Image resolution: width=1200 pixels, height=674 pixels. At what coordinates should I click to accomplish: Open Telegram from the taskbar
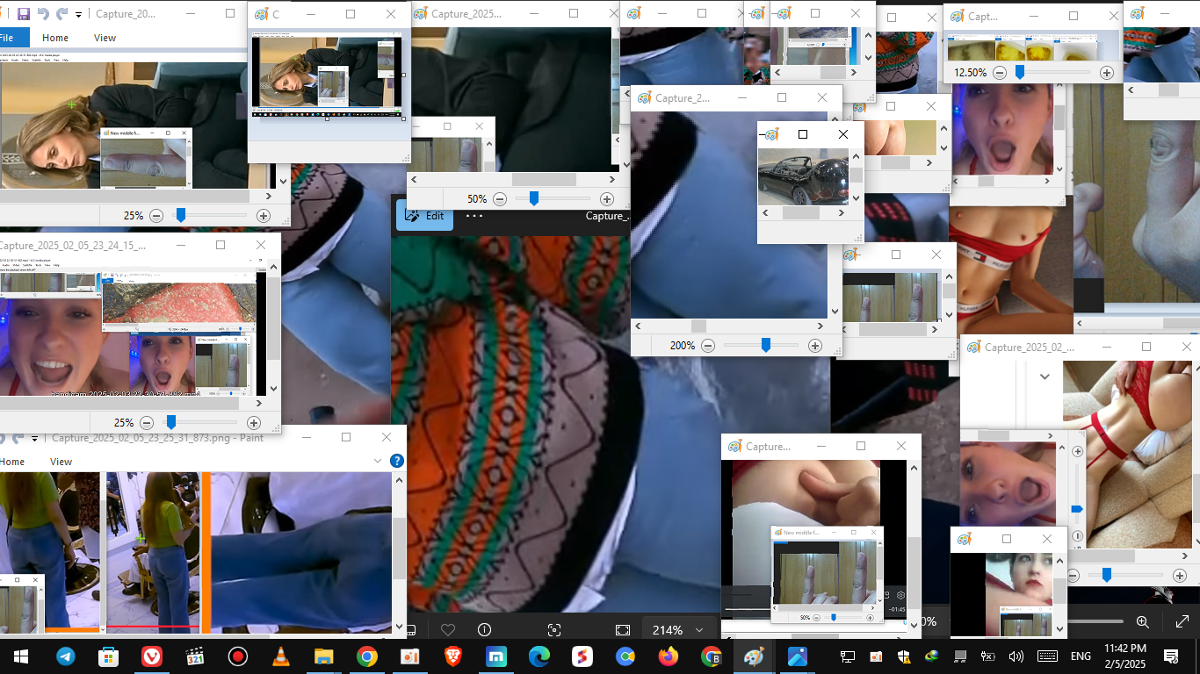[x=66, y=656]
